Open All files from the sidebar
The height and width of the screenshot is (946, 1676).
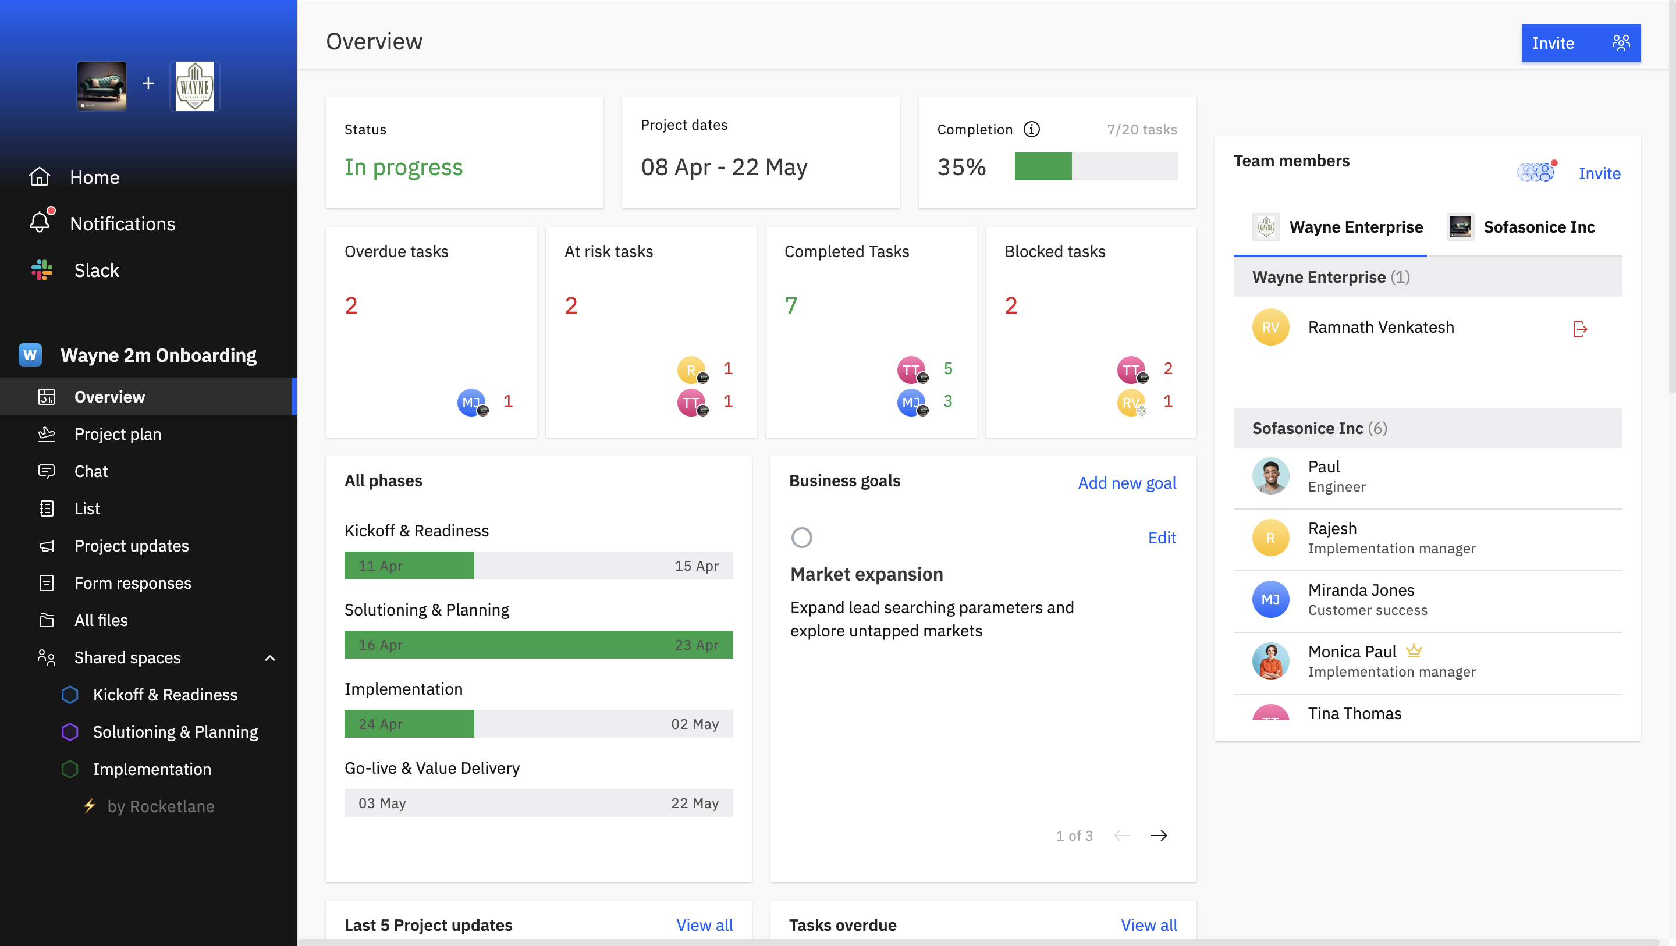click(x=100, y=620)
